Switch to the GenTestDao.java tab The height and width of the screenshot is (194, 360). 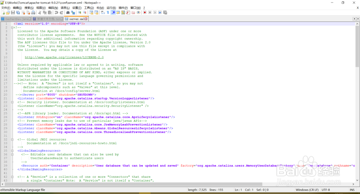16,19
